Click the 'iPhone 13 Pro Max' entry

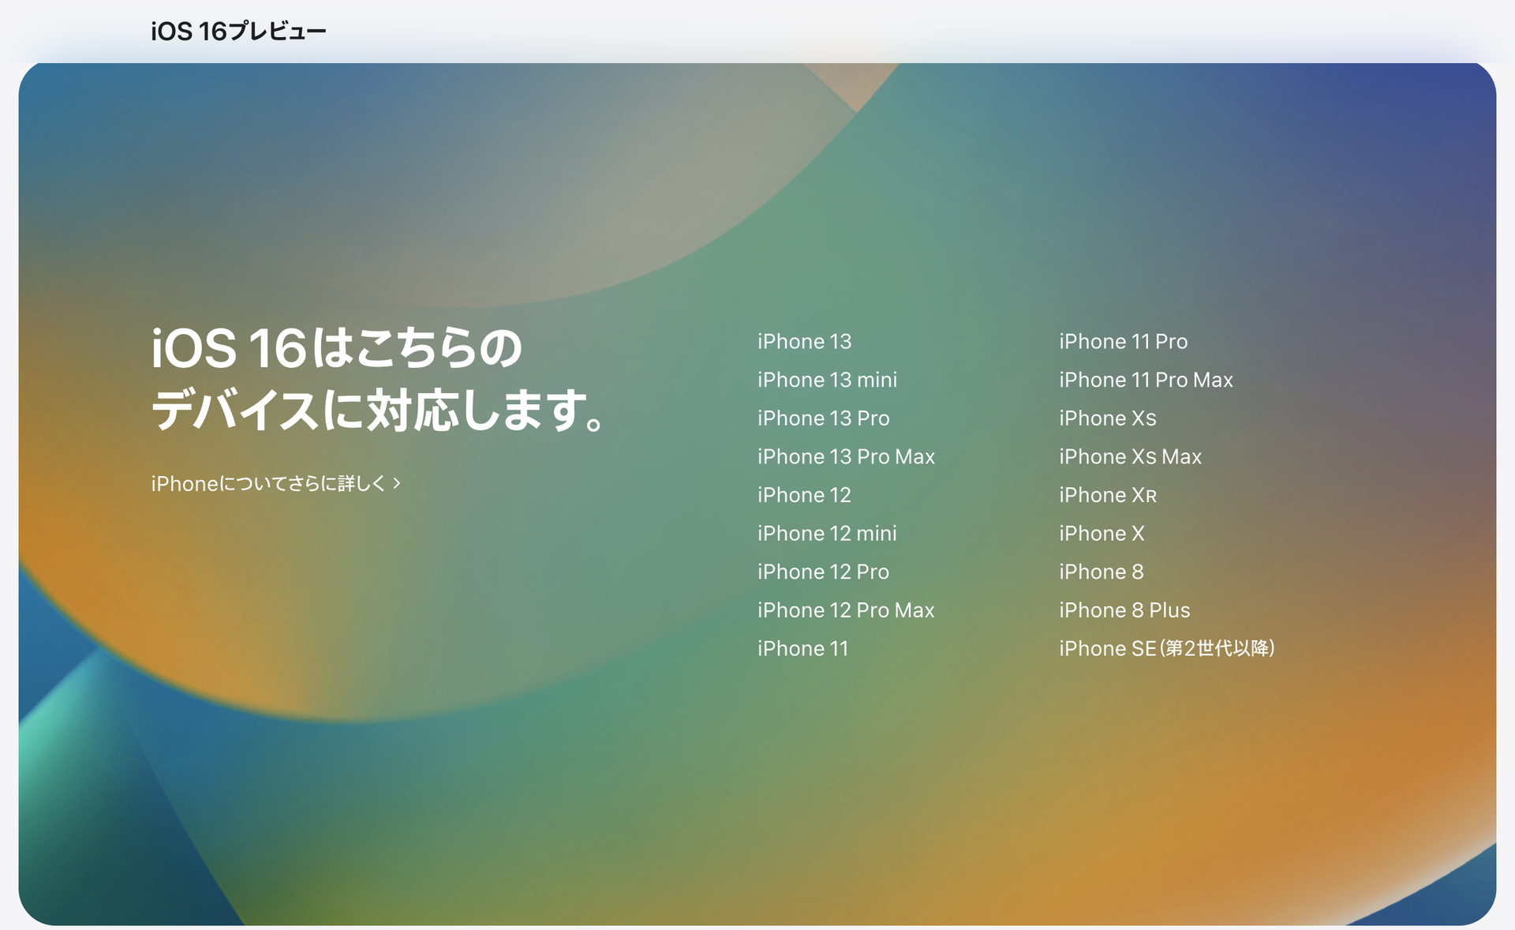point(846,456)
